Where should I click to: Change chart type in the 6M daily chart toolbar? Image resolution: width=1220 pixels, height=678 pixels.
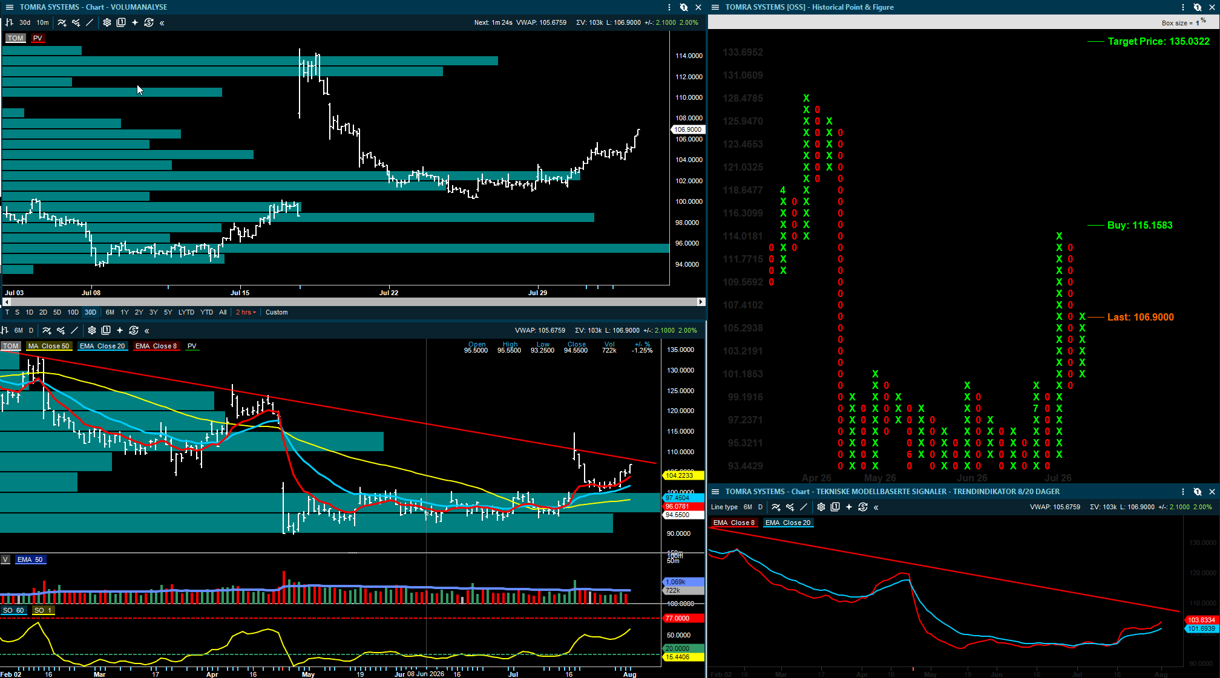pos(4,330)
